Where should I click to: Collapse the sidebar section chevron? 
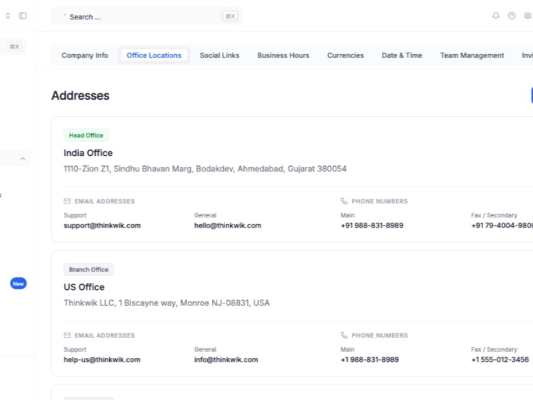pos(23,159)
